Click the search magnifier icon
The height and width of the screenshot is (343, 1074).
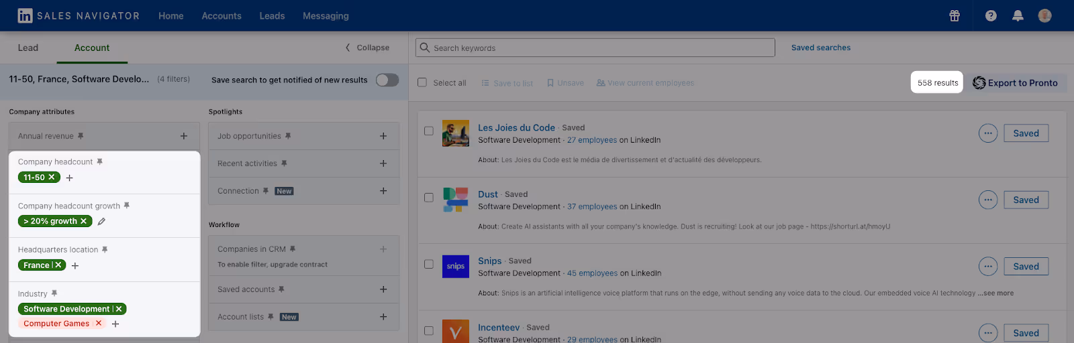click(425, 48)
